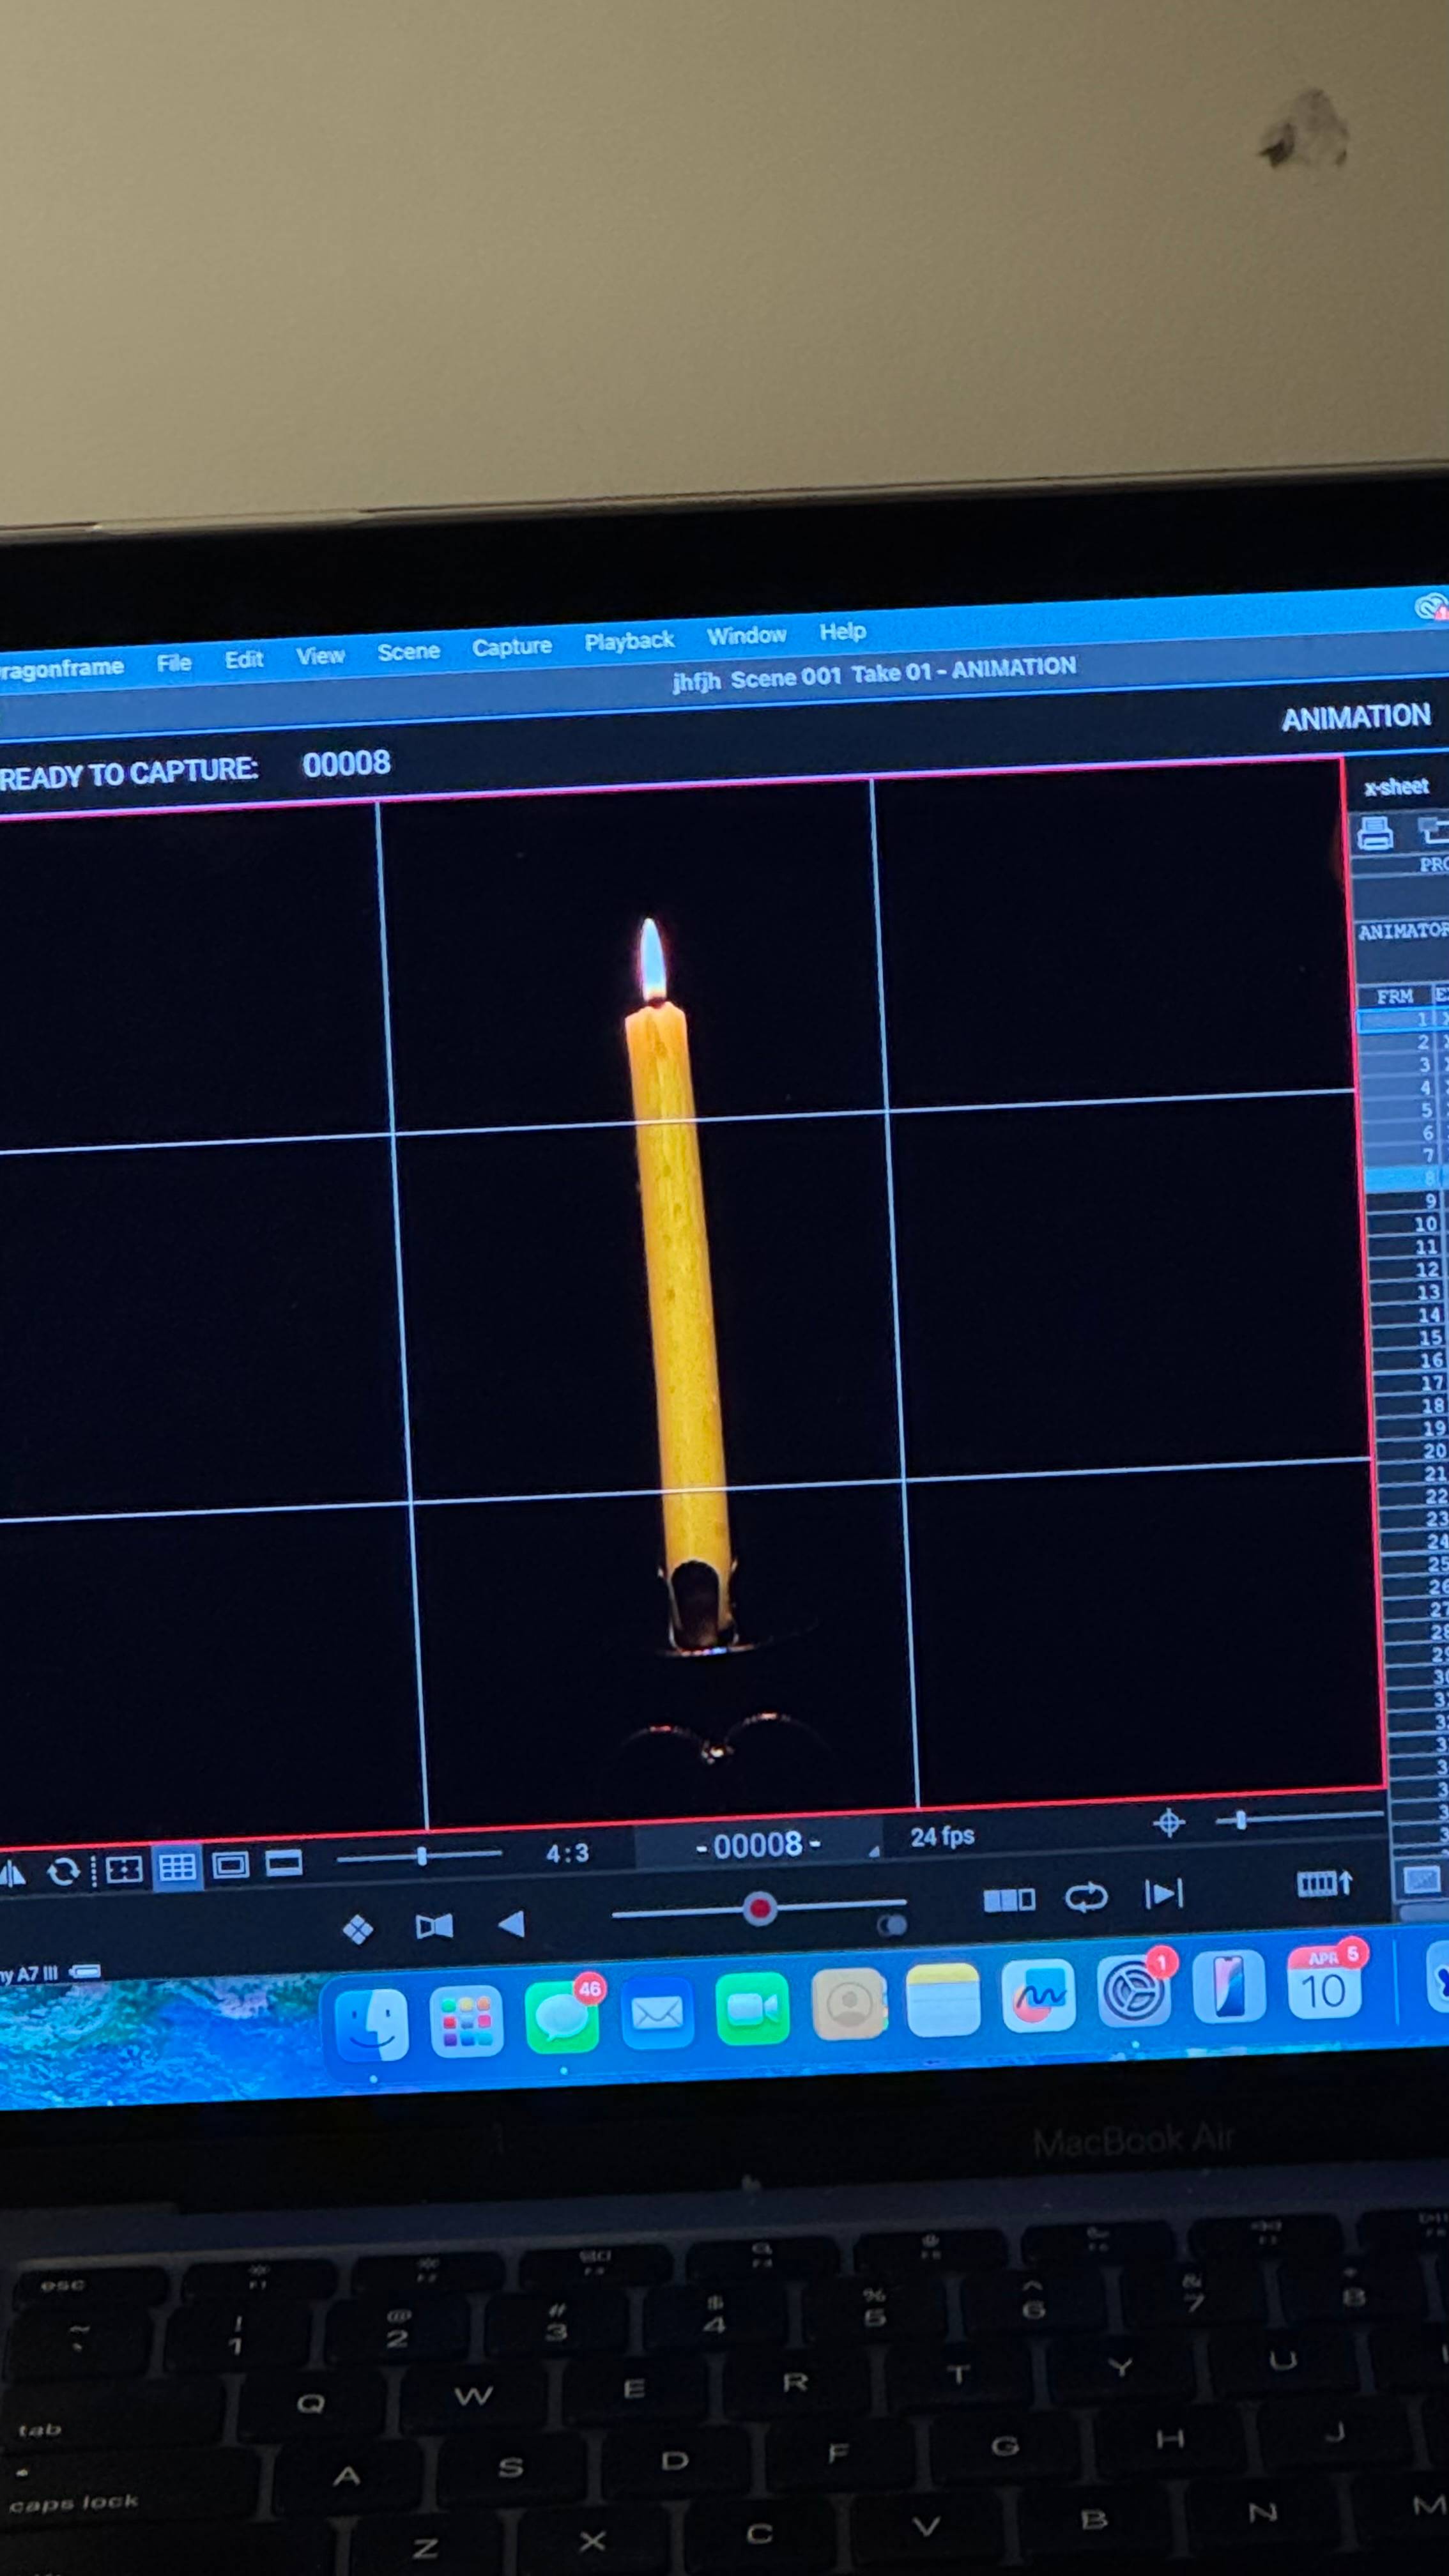Click the play to end button
Viewport: 1449px width, 2576px height.
click(x=1163, y=1892)
